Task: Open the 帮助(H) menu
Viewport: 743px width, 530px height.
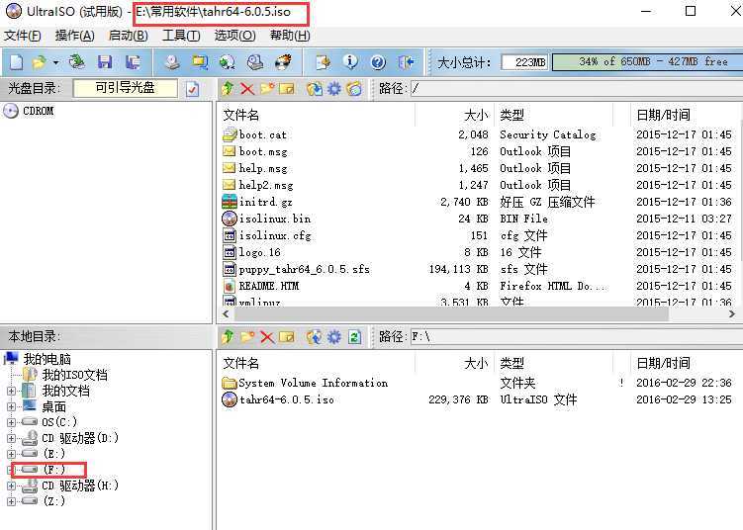Action: pos(290,36)
